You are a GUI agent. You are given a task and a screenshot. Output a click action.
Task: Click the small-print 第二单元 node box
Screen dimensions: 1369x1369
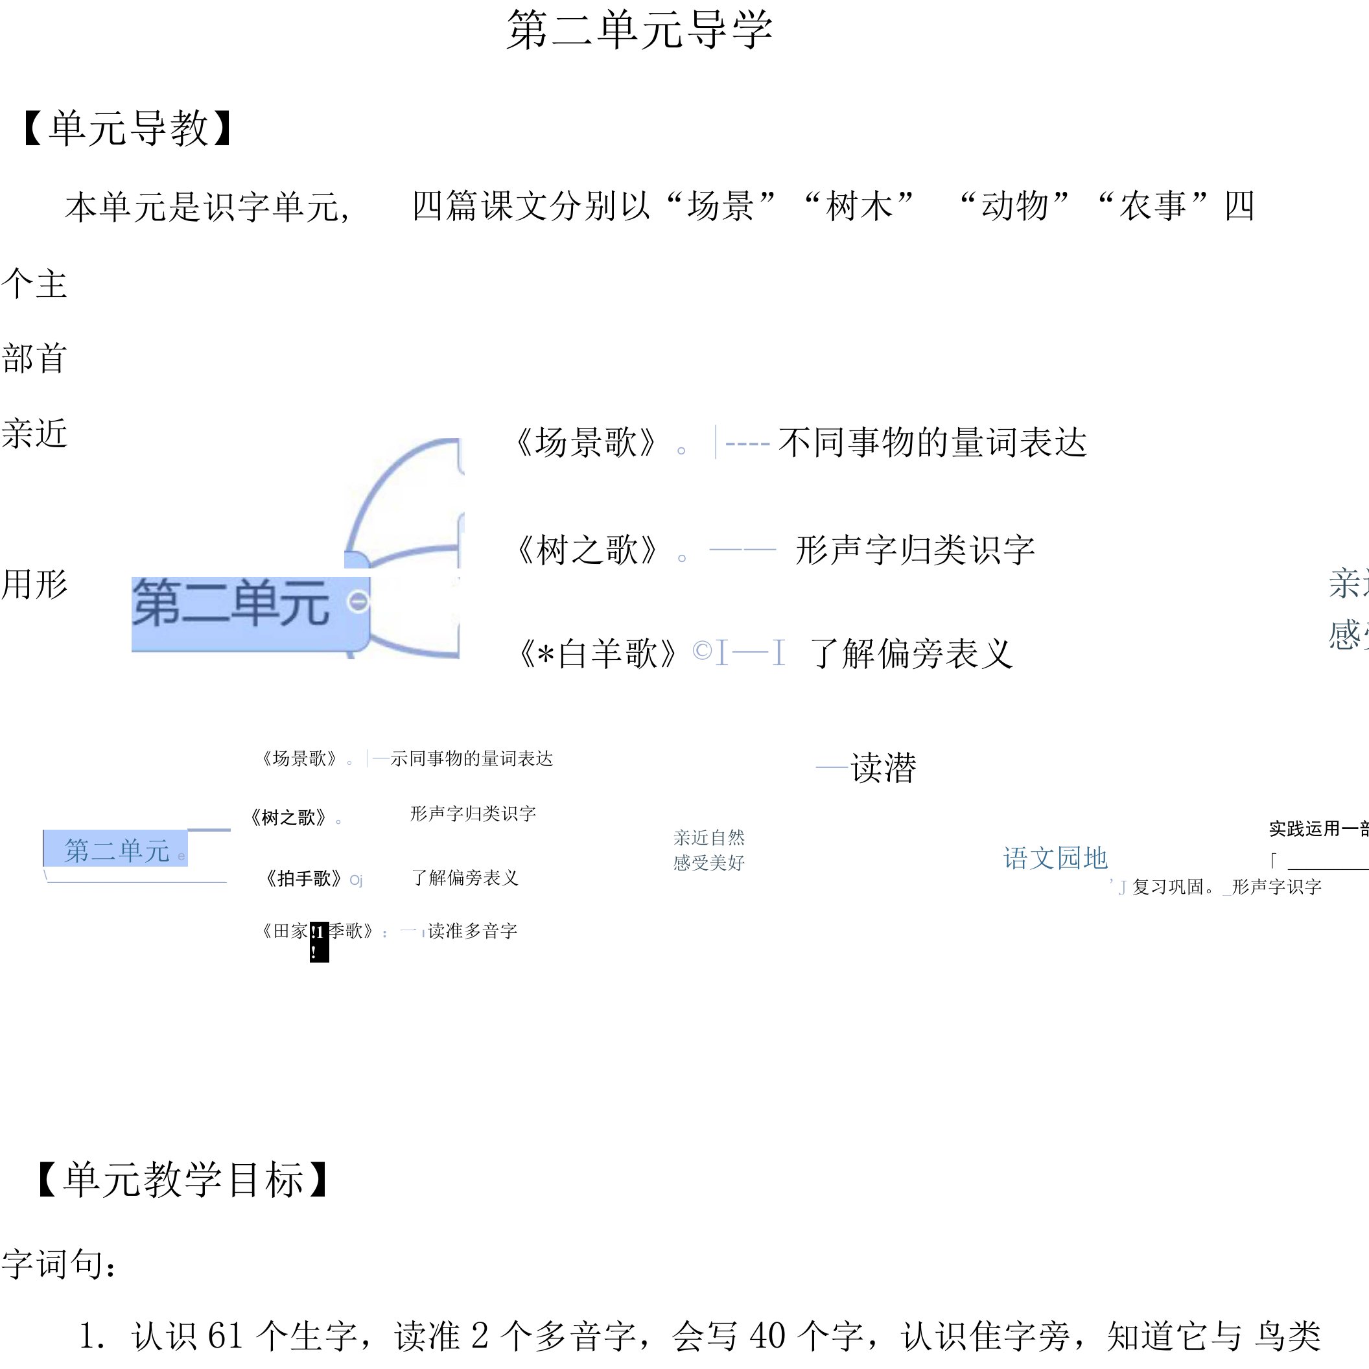(115, 849)
